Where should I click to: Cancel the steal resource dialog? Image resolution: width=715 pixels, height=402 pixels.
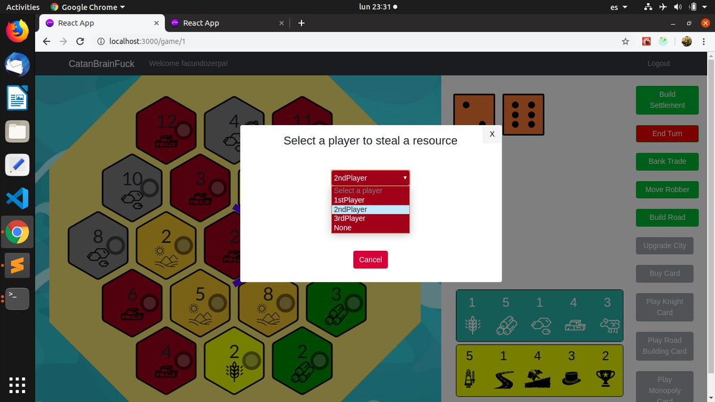(x=371, y=260)
